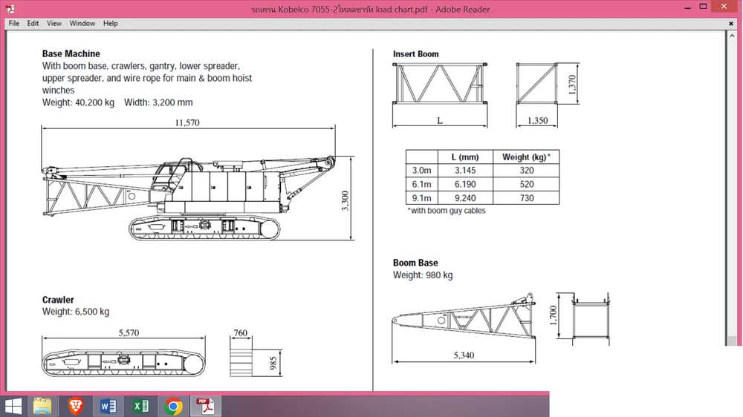Click the 985 crawler height label
743x417 pixels.
tap(273, 364)
